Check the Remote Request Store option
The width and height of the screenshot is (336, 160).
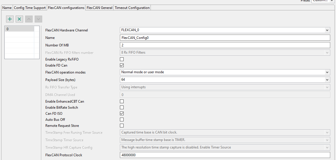click(122, 126)
